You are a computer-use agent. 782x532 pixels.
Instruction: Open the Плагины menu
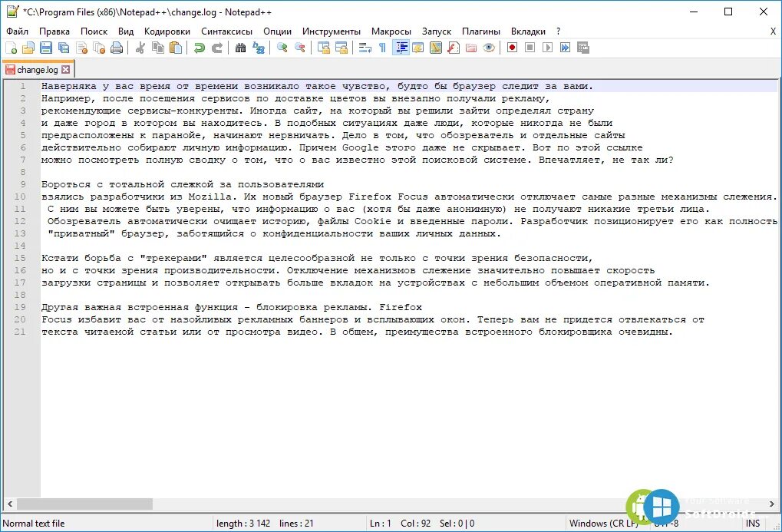pos(480,31)
